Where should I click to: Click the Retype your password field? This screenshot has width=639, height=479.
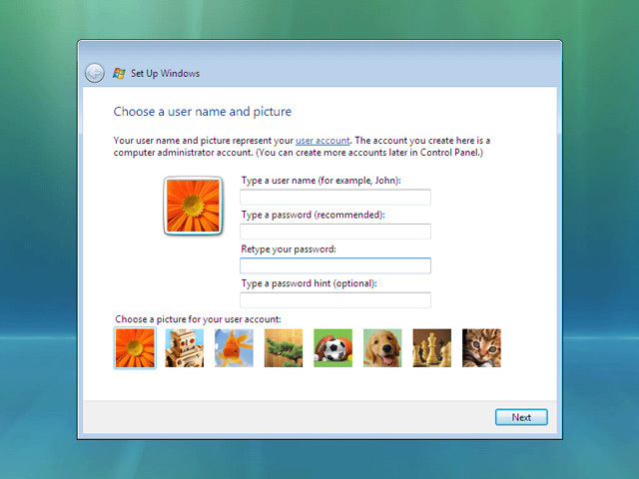(x=335, y=265)
